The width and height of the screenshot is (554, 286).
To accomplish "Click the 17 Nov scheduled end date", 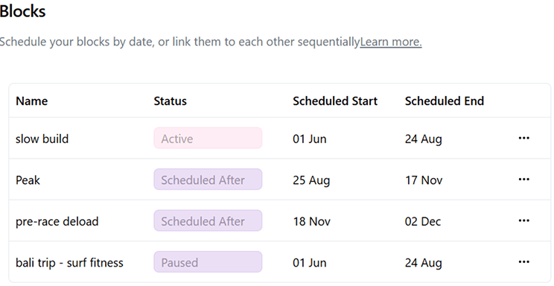I will tap(424, 180).
